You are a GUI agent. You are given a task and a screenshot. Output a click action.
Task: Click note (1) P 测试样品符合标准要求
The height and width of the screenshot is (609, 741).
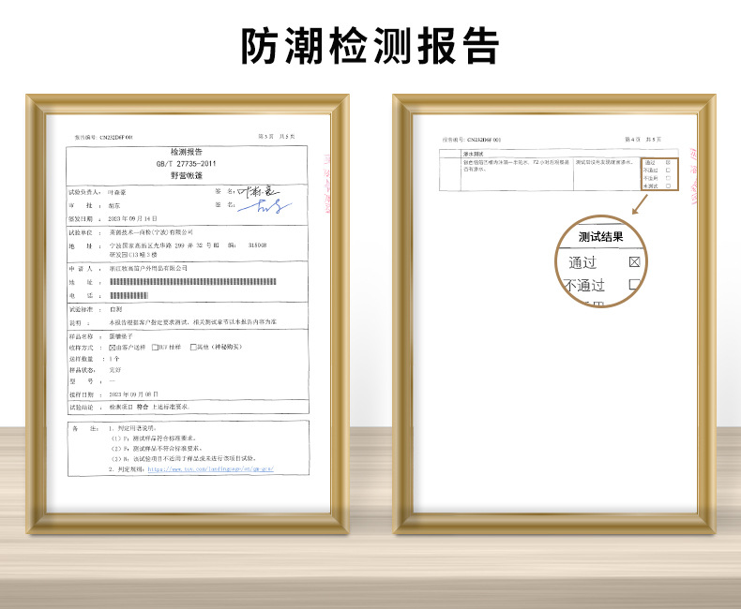[154, 438]
